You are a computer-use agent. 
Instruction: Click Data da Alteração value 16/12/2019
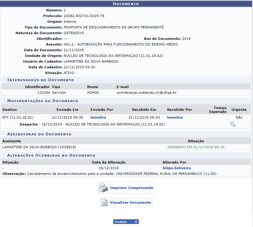click(109, 168)
